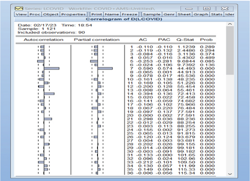The width and height of the screenshot is (250, 181).
Task: Click the scrollbar up arrow
Action: [230, 24]
